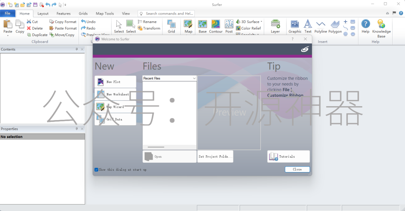Image resolution: width=405 pixels, height=211 pixels.
Task: Click Grid Data in the welcome dialog
Action: 115,119
